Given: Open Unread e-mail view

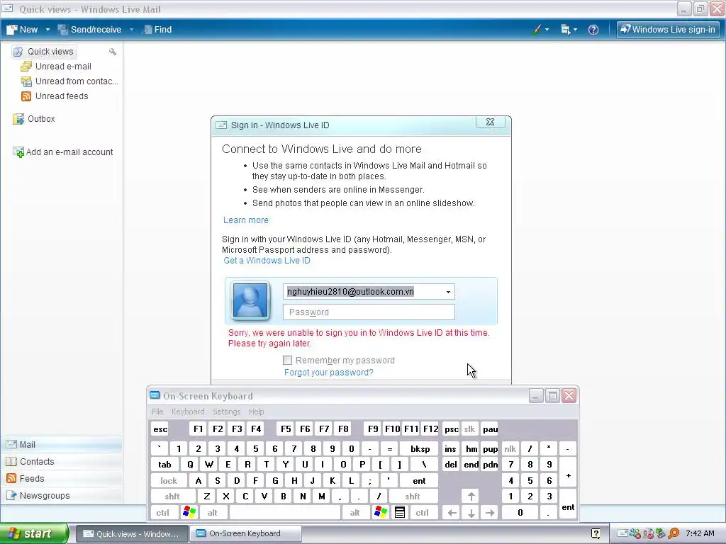Looking at the screenshot, I should click(56, 66).
